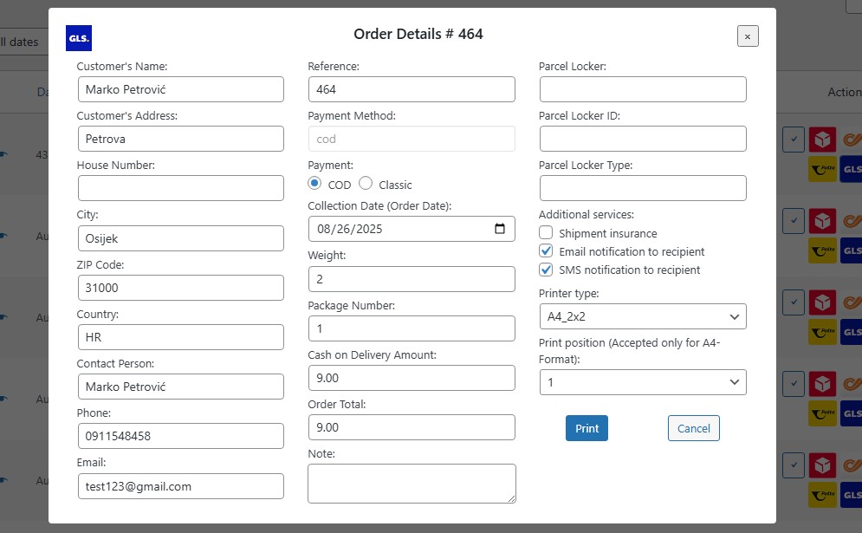
Task: Click the orange courier icon in top row
Action: [x=852, y=140]
